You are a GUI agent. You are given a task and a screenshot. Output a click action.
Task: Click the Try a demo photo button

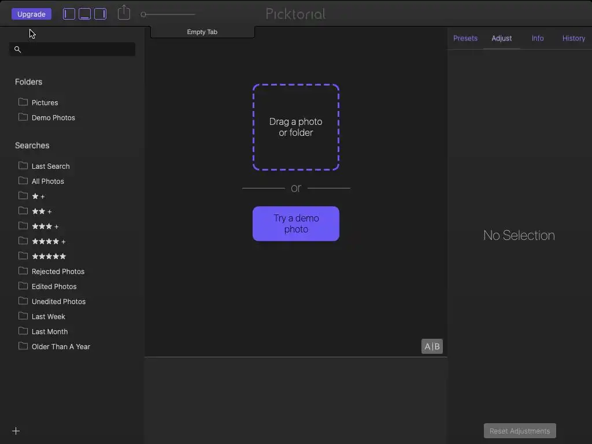click(296, 224)
